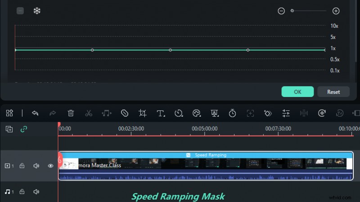
Task: Click the undo arrow in timeline toolbar
Action: click(x=35, y=113)
